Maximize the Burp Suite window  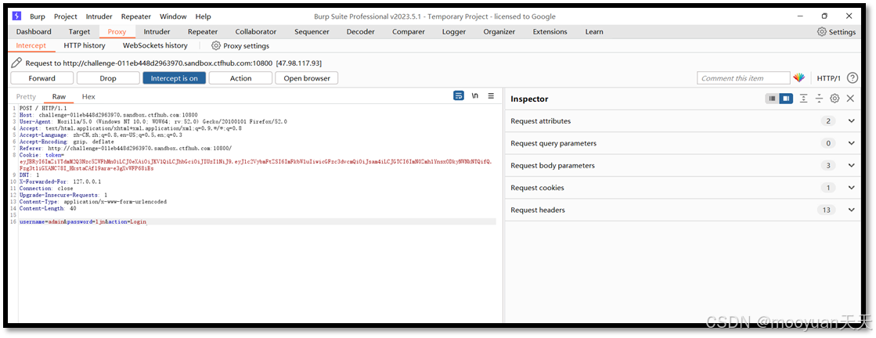[x=824, y=16]
